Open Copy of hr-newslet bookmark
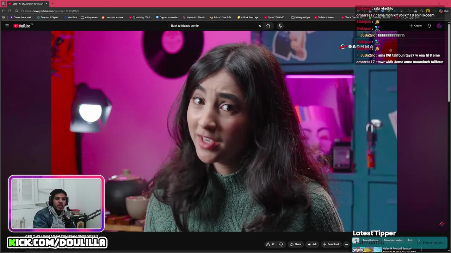 [168, 17]
